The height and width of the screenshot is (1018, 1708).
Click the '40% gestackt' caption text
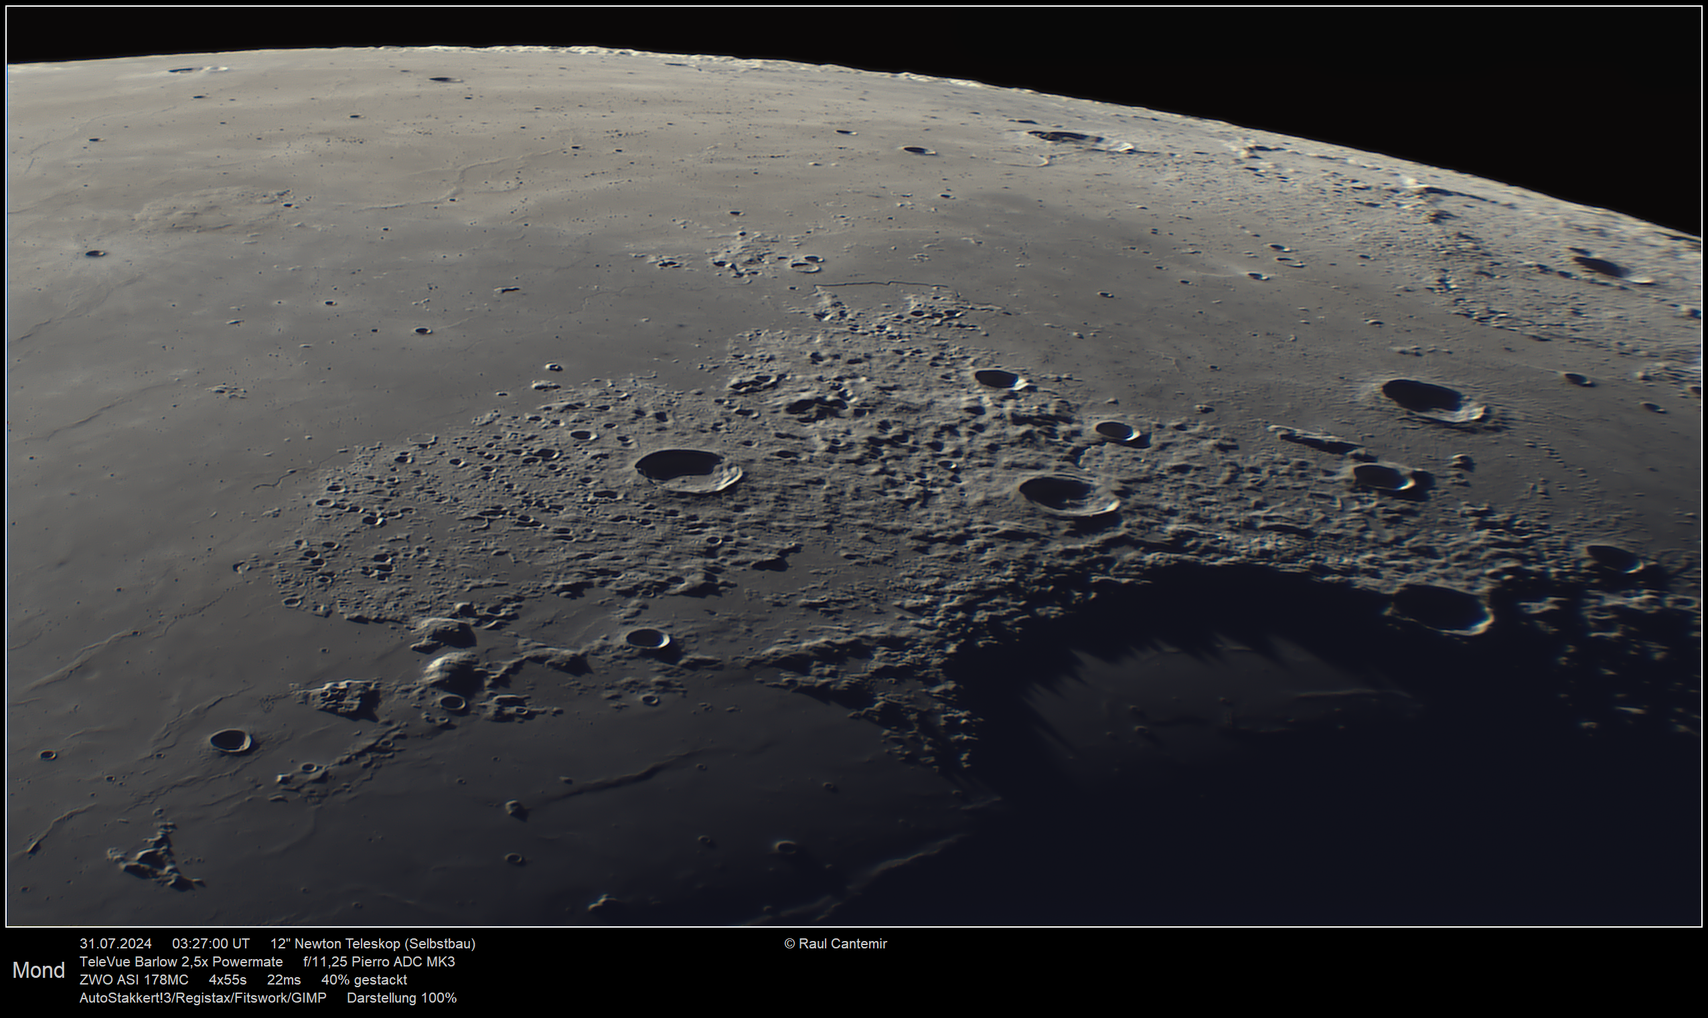(x=364, y=980)
